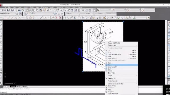Select the Zoom Previous magnifier
This screenshot has height=95, width=170.
click(68, 10)
